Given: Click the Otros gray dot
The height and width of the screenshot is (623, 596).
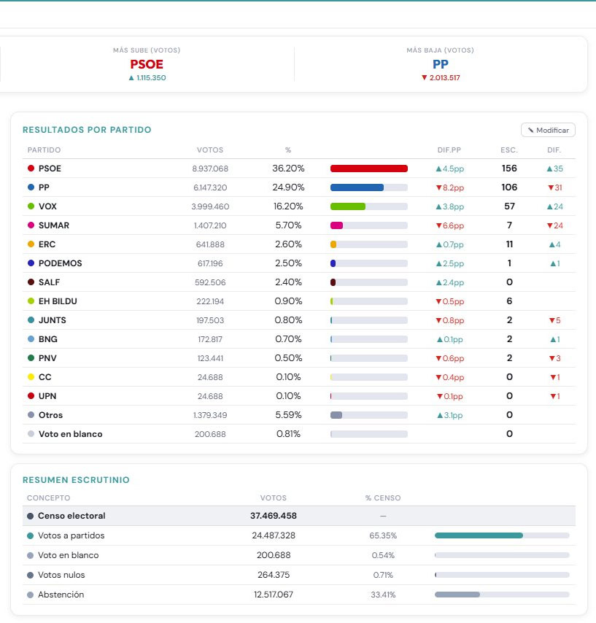Looking at the screenshot, I should [31, 415].
